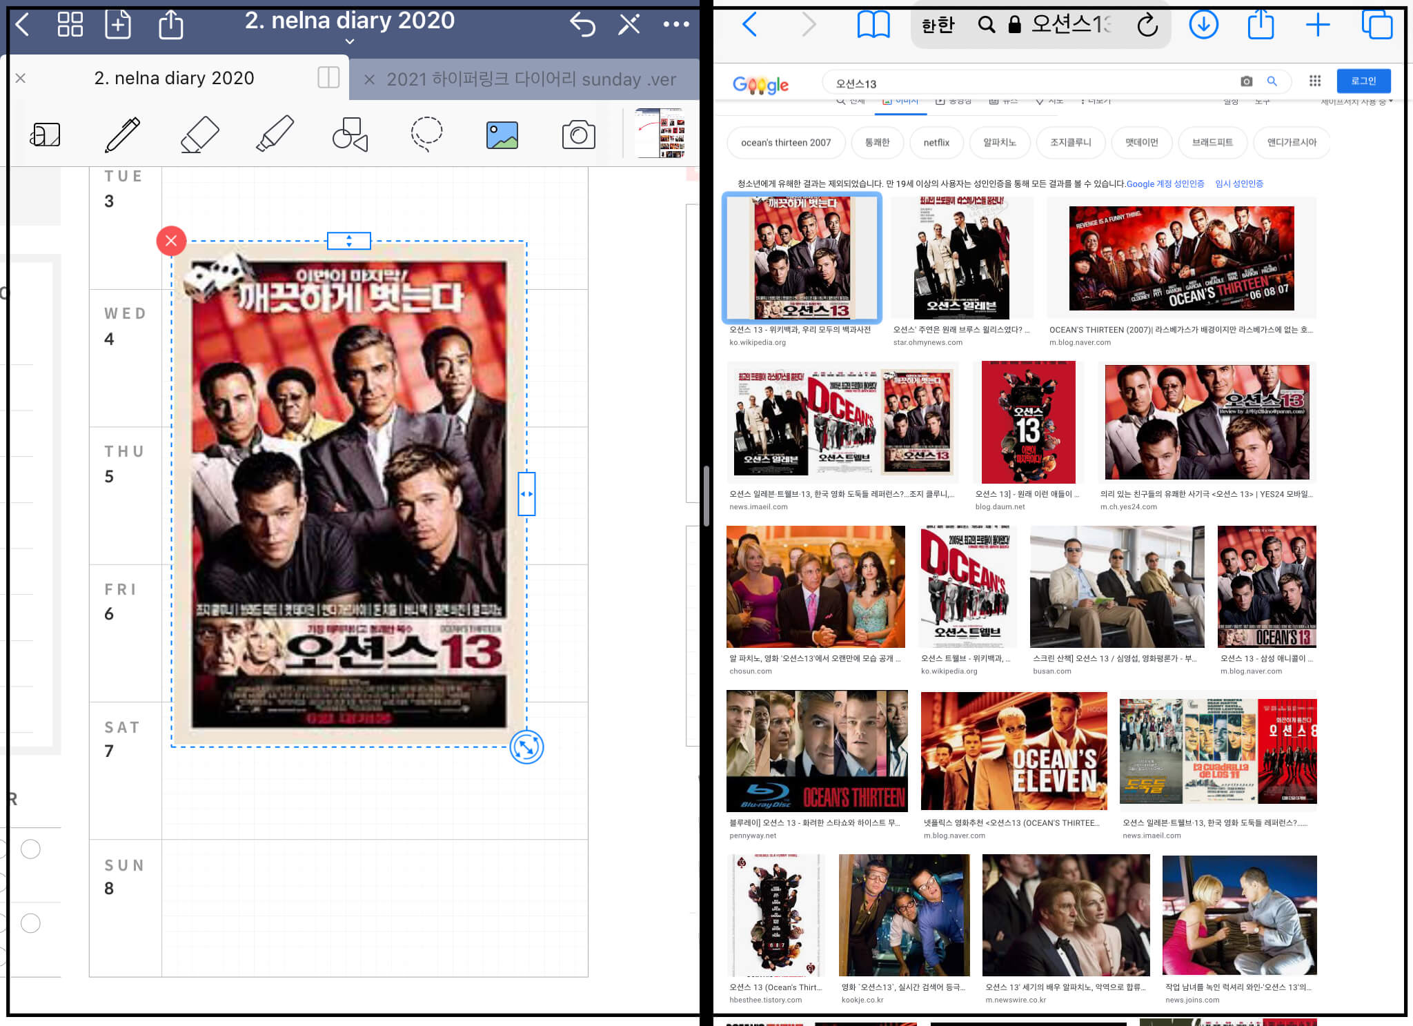Open the Shapes tool
This screenshot has height=1026, width=1413.
coord(350,134)
